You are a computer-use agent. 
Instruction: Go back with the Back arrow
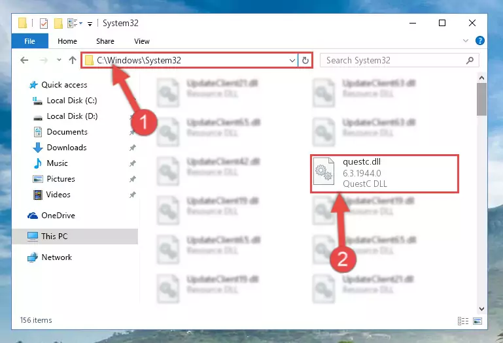pos(24,60)
